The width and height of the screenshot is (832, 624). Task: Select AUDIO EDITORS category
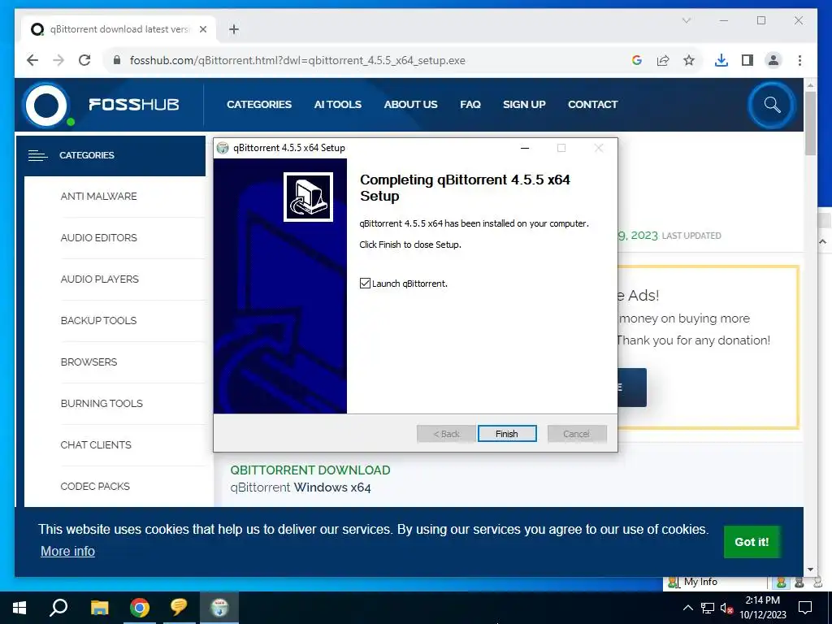coord(98,238)
